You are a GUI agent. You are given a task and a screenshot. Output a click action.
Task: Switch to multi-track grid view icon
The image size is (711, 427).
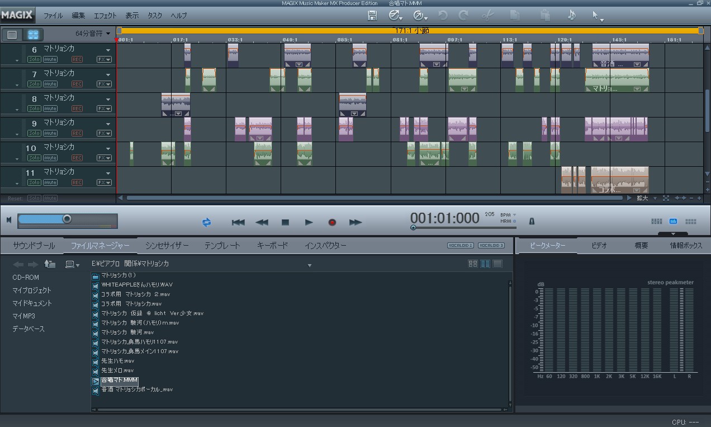[34, 35]
